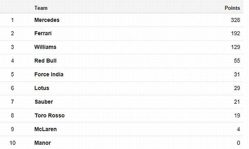Select Ferrari's 192 points cell

[x=235, y=33]
